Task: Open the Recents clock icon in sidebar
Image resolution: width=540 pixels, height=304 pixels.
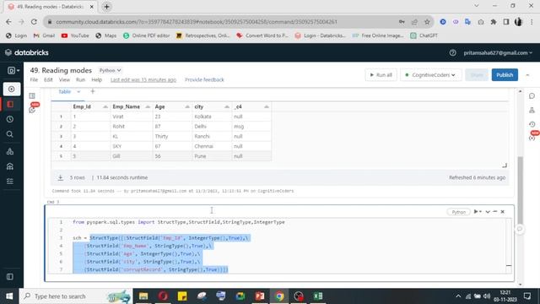Action: tap(10, 119)
